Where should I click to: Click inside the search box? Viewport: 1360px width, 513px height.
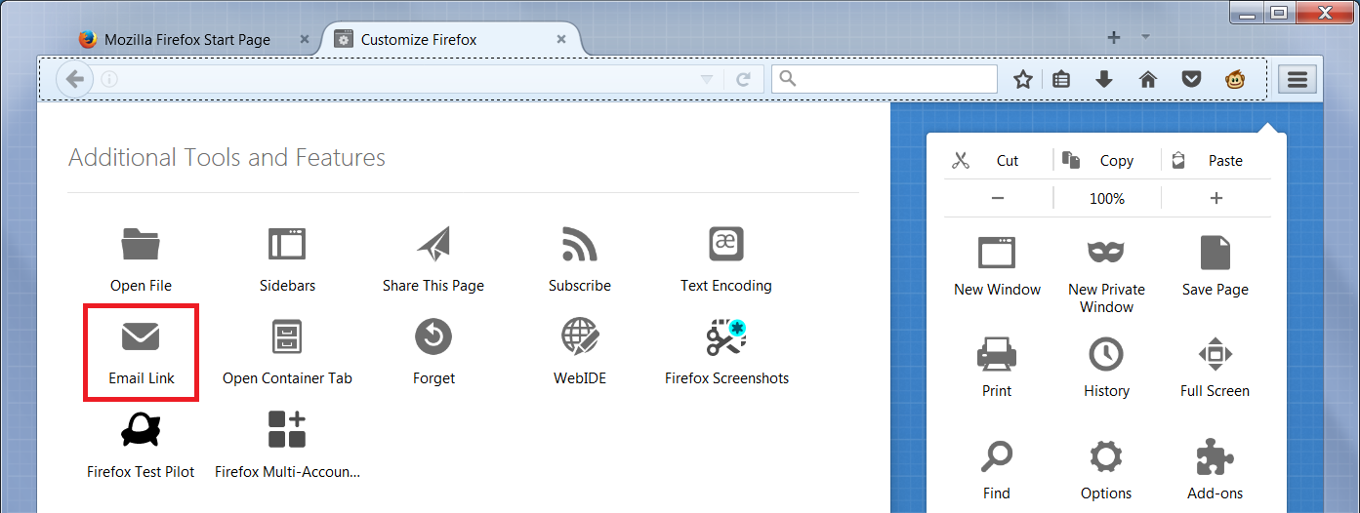(885, 79)
